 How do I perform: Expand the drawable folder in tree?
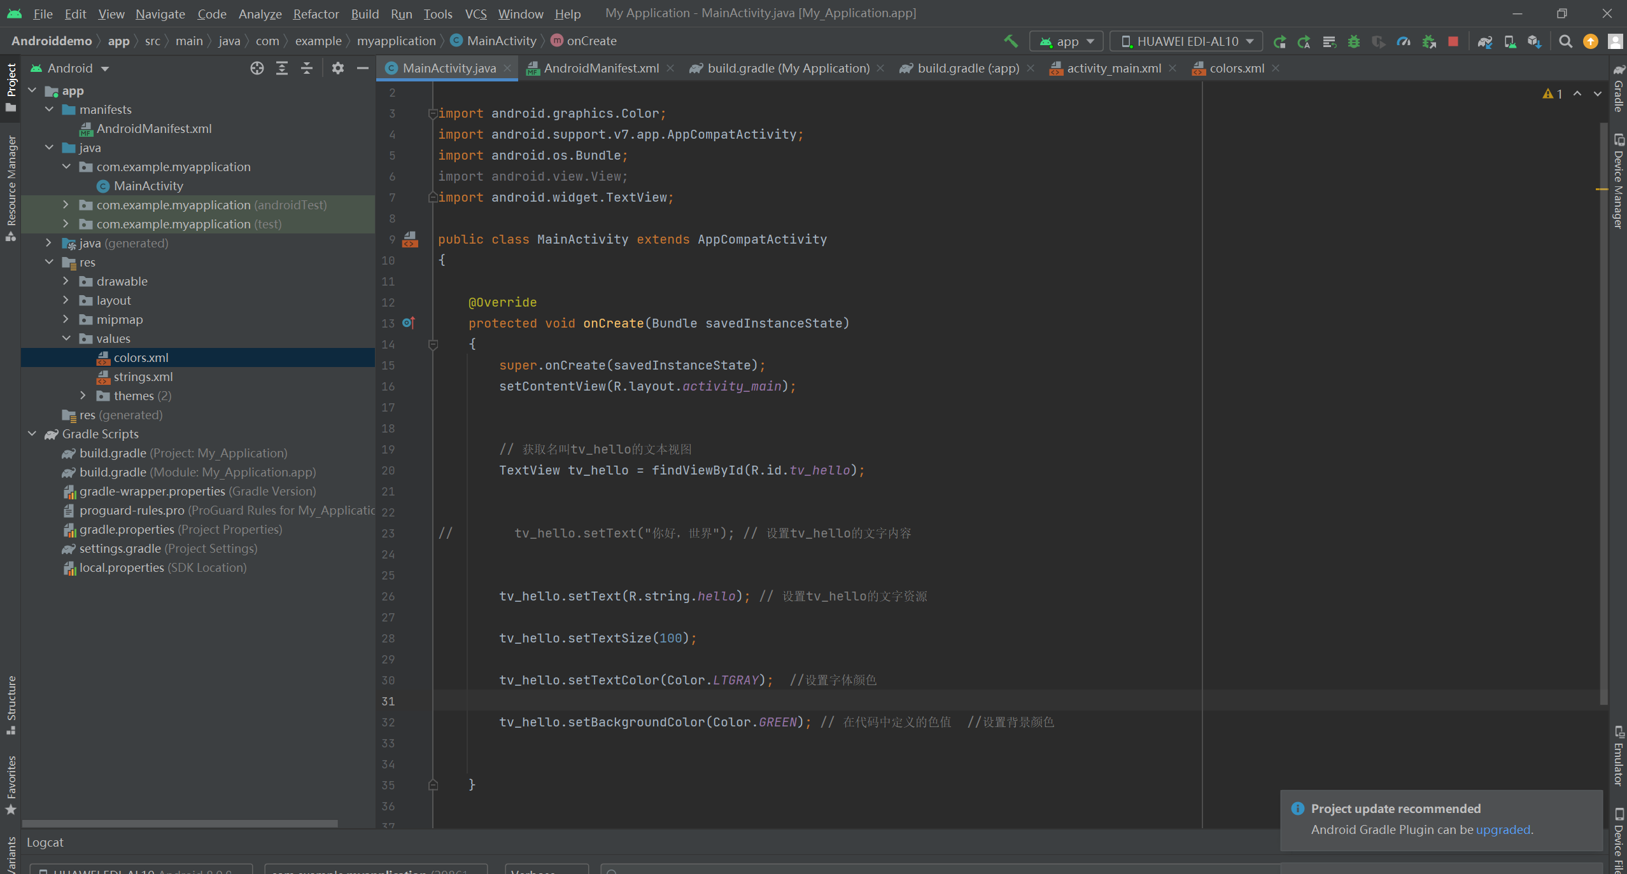click(66, 281)
